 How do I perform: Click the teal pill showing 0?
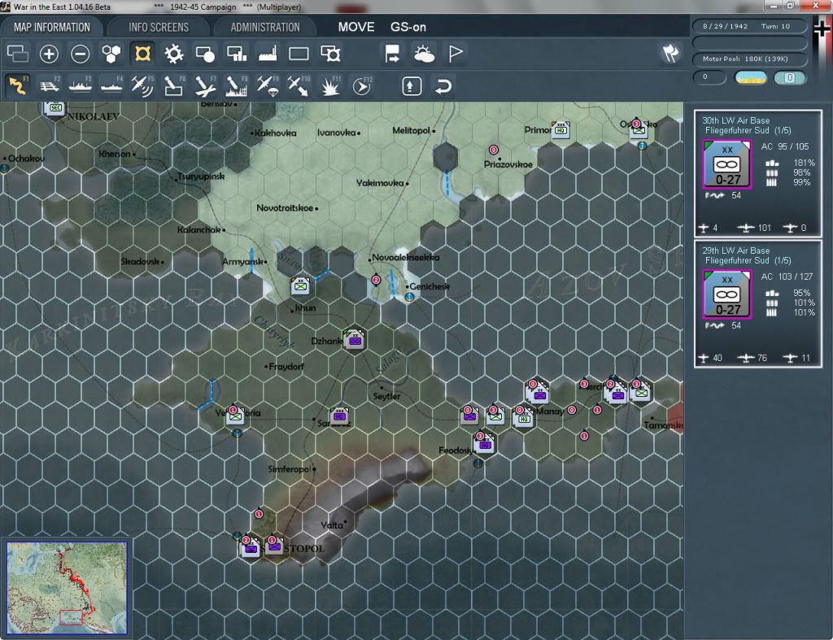click(790, 77)
